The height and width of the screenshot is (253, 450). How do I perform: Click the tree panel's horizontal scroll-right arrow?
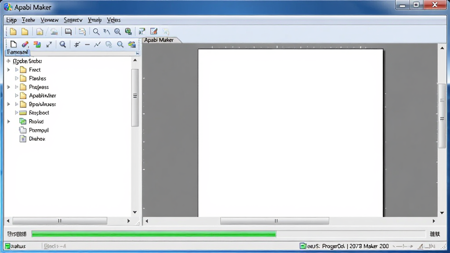[129, 221]
